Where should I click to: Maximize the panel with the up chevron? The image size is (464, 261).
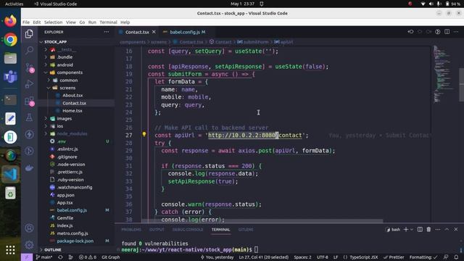(447, 229)
